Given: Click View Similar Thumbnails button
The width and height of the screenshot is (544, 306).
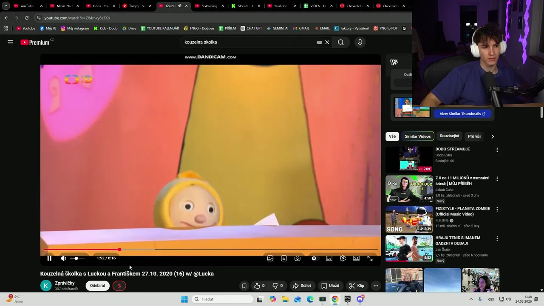Looking at the screenshot, I should coord(462,114).
